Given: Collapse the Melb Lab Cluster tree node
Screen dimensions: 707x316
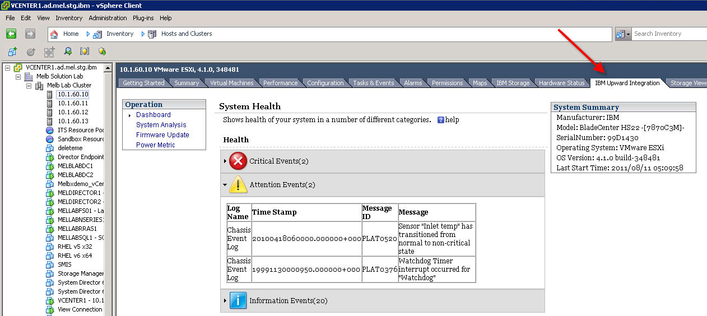Looking at the screenshot, I should [x=29, y=86].
